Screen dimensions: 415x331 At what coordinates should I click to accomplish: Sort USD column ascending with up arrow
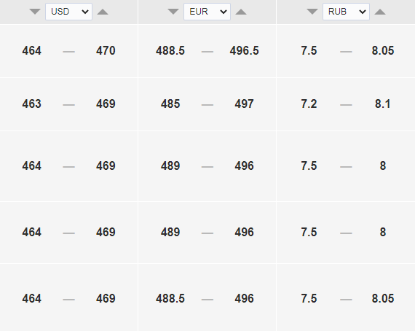(103, 12)
